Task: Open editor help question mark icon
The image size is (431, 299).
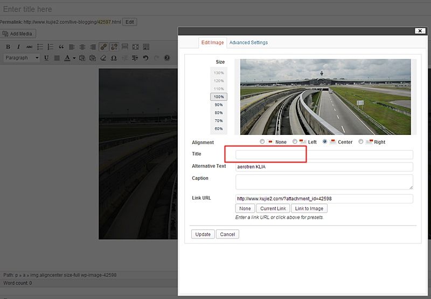Action: click(166, 58)
